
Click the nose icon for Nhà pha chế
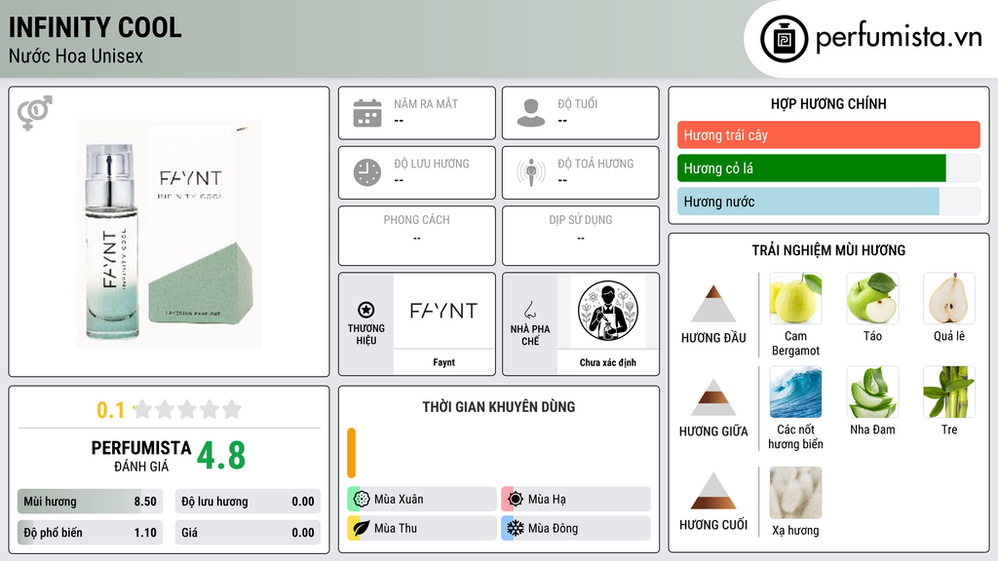click(530, 311)
